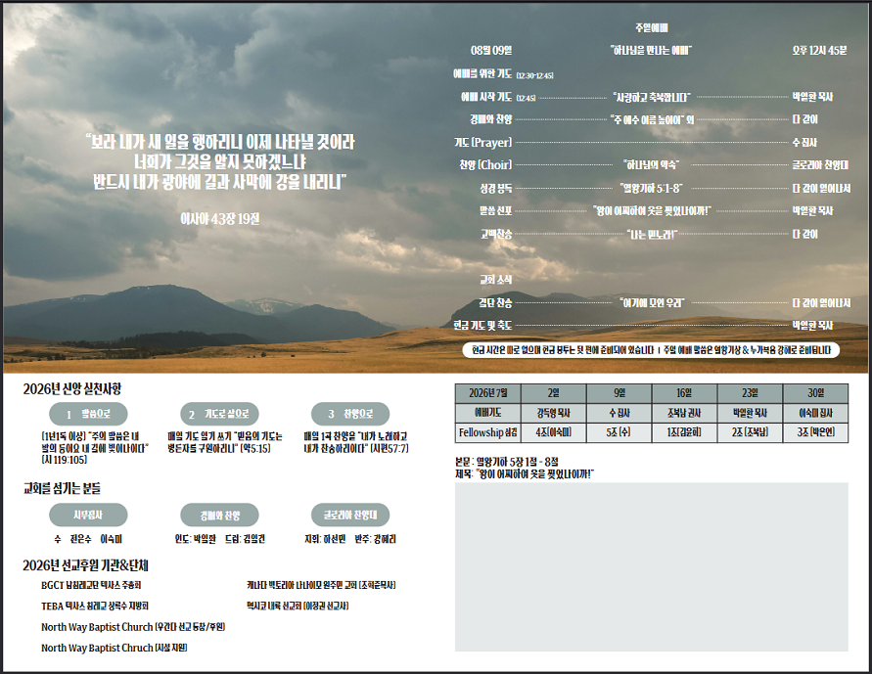872x674 pixels.
Task: Click the '2026년 7월' table header cell
Action: (487, 393)
